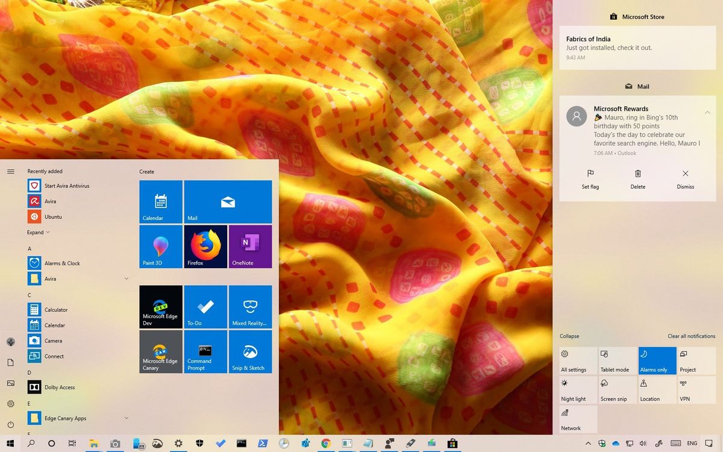Expand the Avira app group
The width and height of the screenshot is (723, 452).
[x=126, y=278]
